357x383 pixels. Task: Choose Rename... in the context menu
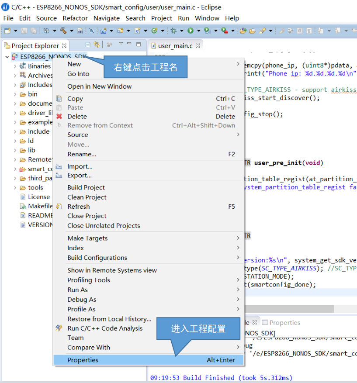tap(148, 154)
